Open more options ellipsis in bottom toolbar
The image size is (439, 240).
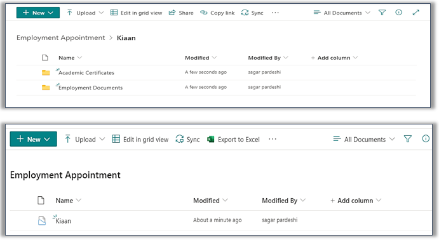(273, 139)
